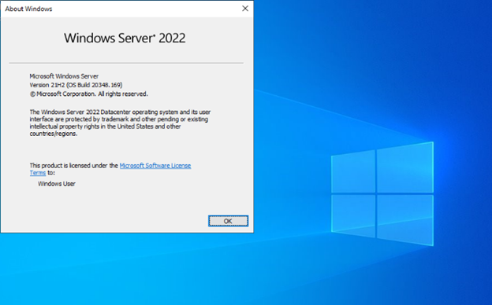Screen dimensions: 492x305
Task: Close the About Windows dialog
Action: tap(245, 9)
